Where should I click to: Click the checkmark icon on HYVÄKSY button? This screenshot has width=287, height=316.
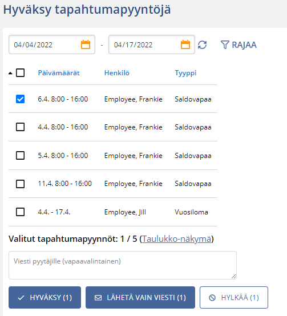21,298
